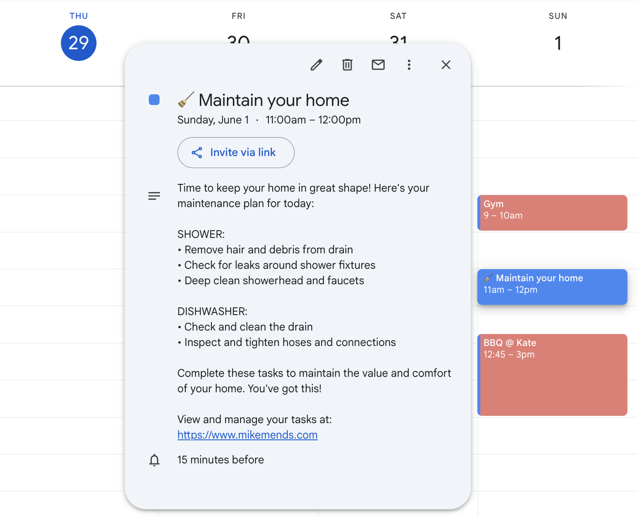
Task: Click the blue event color square
Action: pyautogui.click(x=154, y=100)
